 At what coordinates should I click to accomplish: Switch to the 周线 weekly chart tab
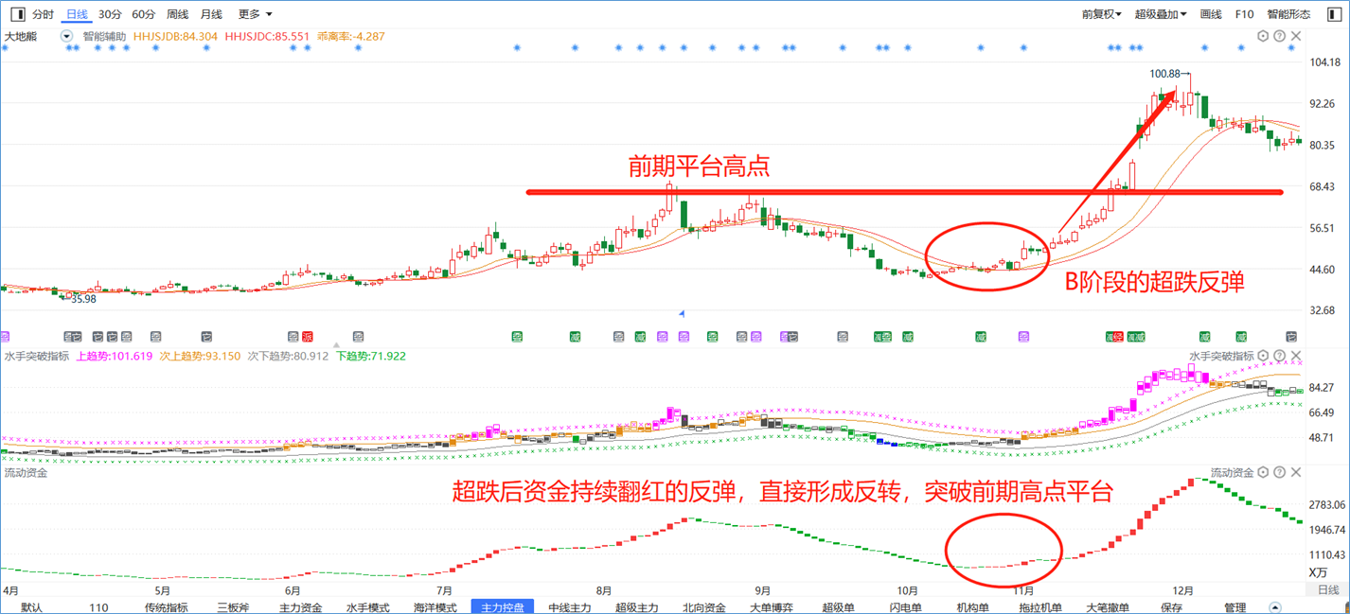[x=177, y=14]
